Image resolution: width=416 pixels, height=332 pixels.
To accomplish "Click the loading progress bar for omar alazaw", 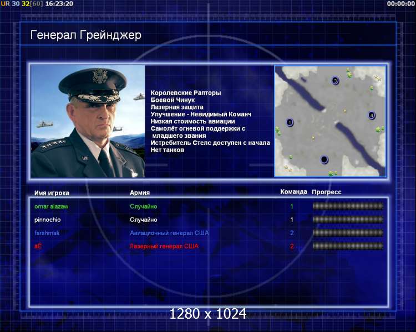I will [x=348, y=206].
